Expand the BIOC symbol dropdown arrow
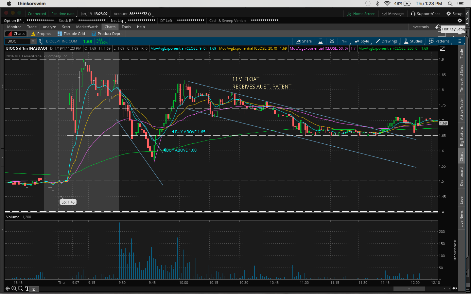 33,41
